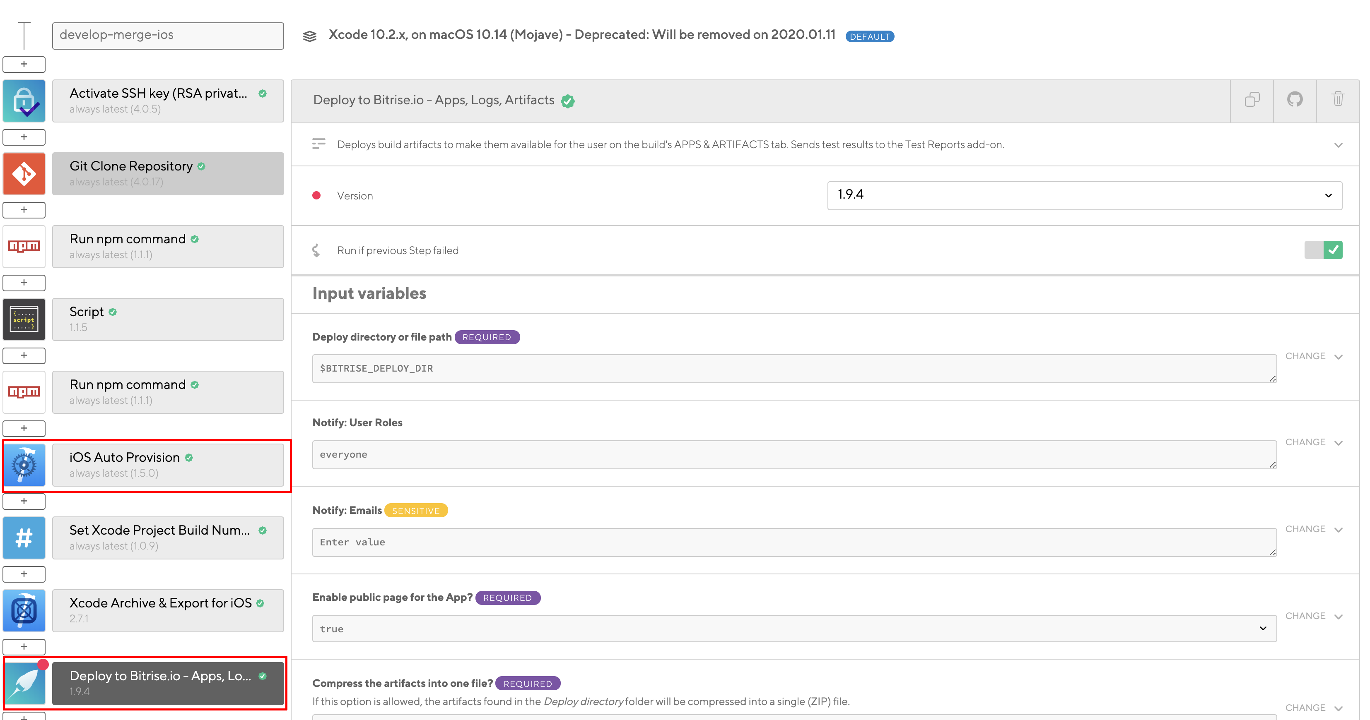Click the Run if previous Step failed icon

tap(316, 250)
